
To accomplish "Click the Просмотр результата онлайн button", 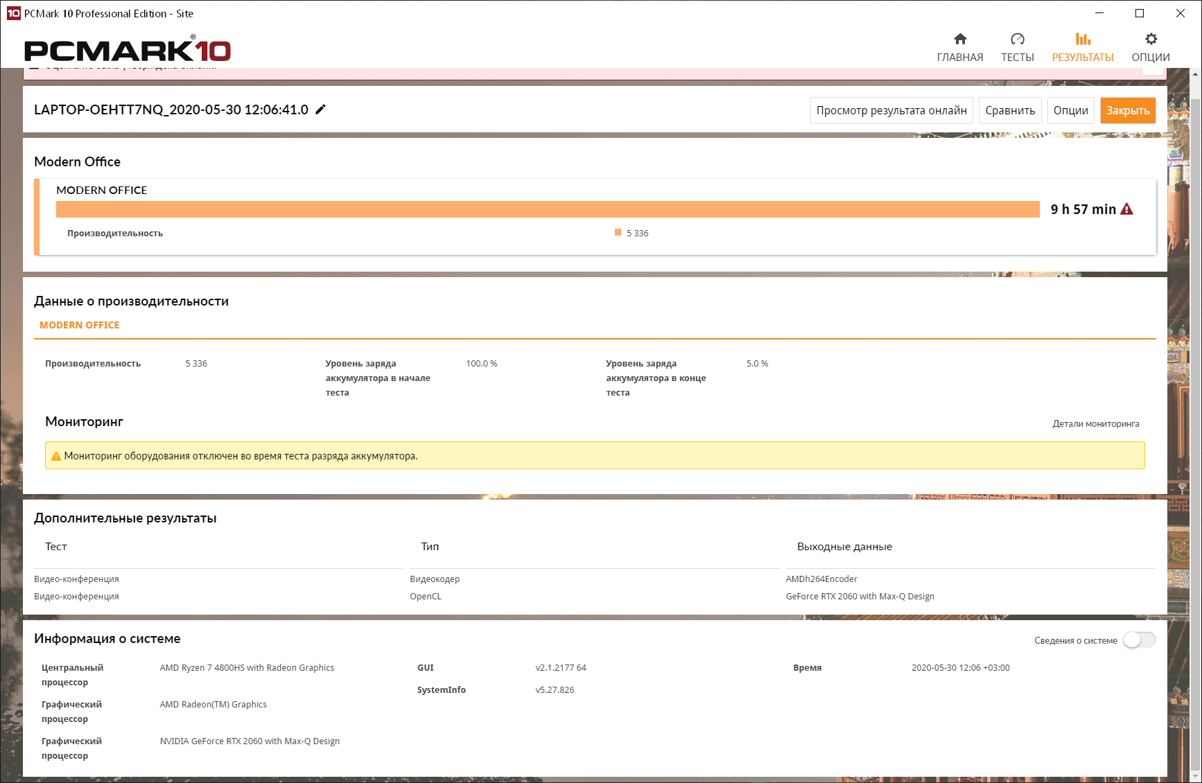I will (x=891, y=111).
